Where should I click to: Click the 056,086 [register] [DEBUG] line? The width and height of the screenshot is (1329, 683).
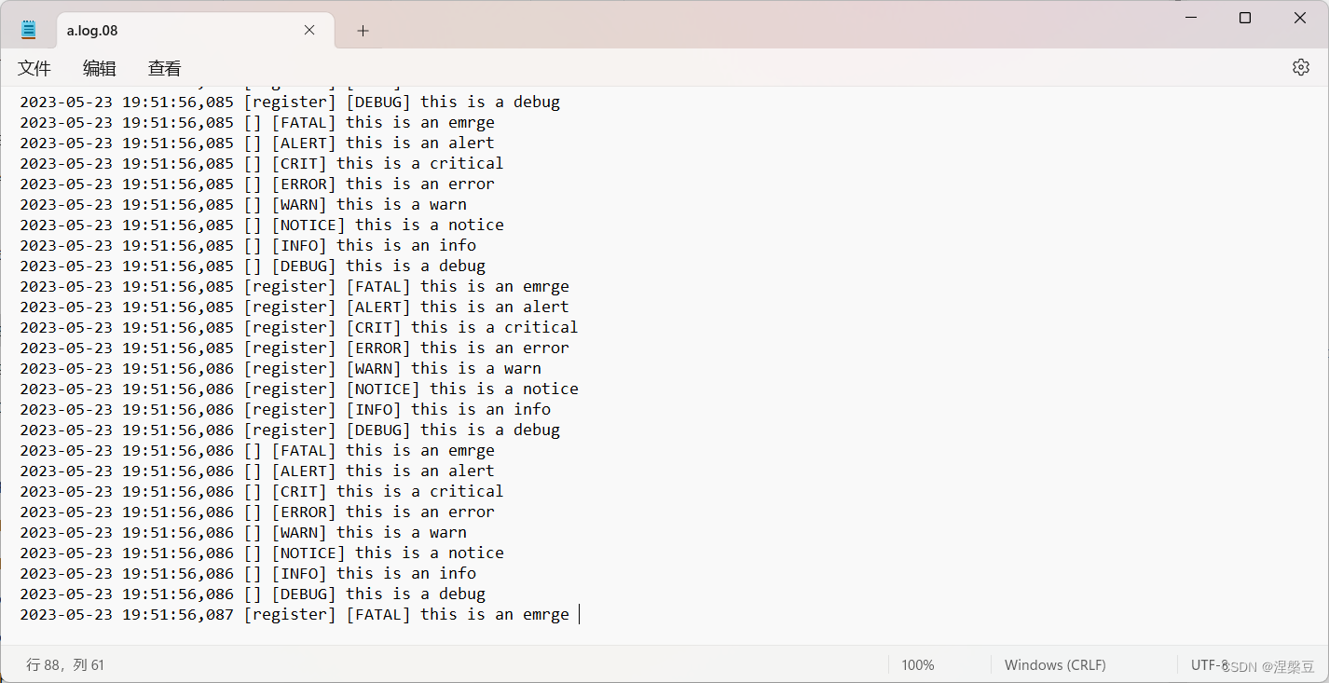coord(290,430)
